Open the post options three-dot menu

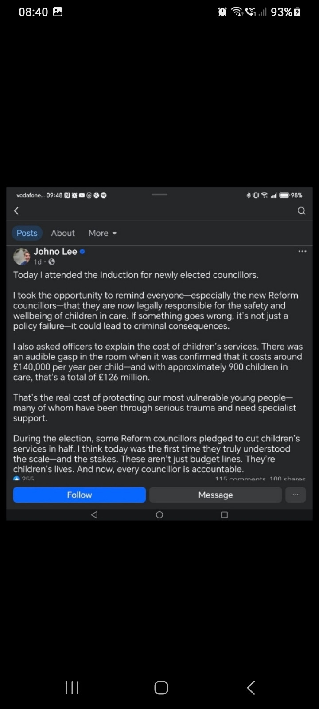pyautogui.click(x=302, y=251)
